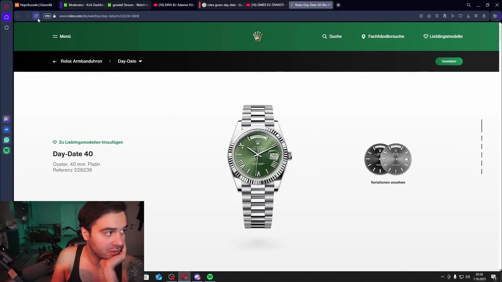Toggle the VPN badge

[47, 16]
